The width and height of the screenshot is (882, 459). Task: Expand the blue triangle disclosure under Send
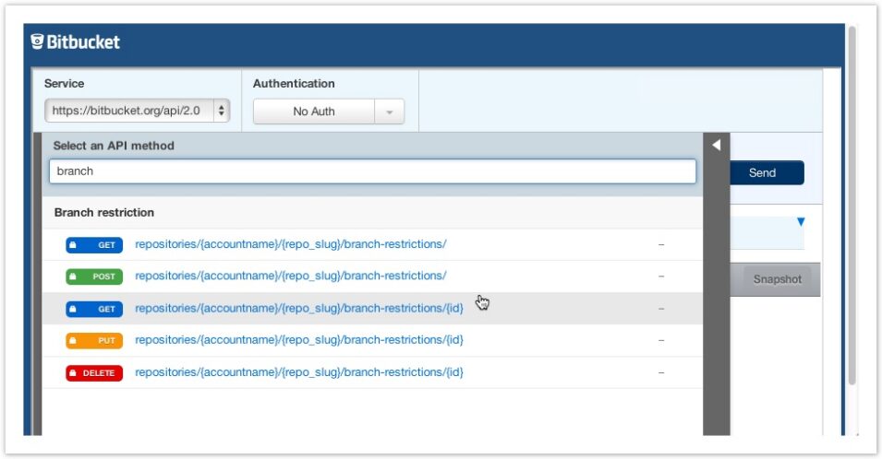[801, 221]
